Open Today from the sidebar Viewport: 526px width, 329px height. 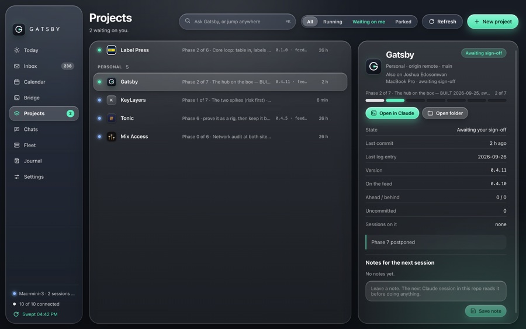(44, 50)
